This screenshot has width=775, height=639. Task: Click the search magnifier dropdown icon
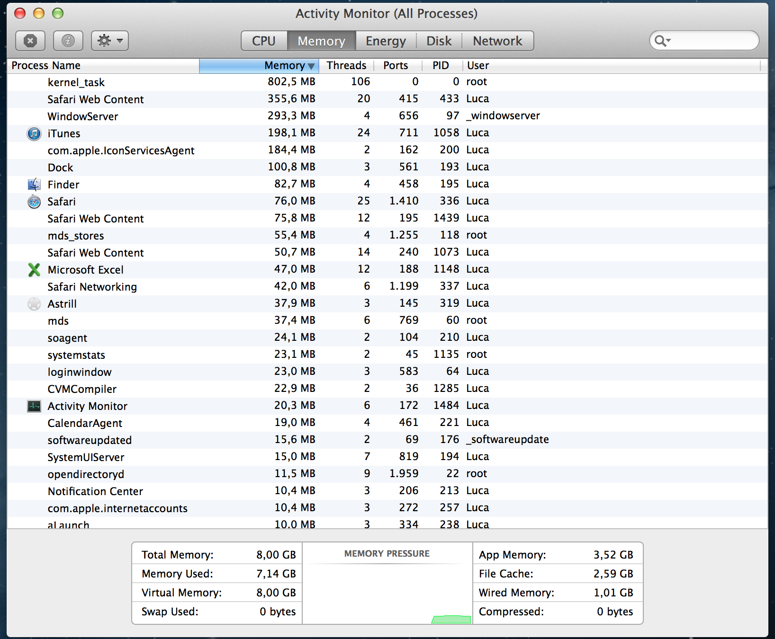point(662,41)
